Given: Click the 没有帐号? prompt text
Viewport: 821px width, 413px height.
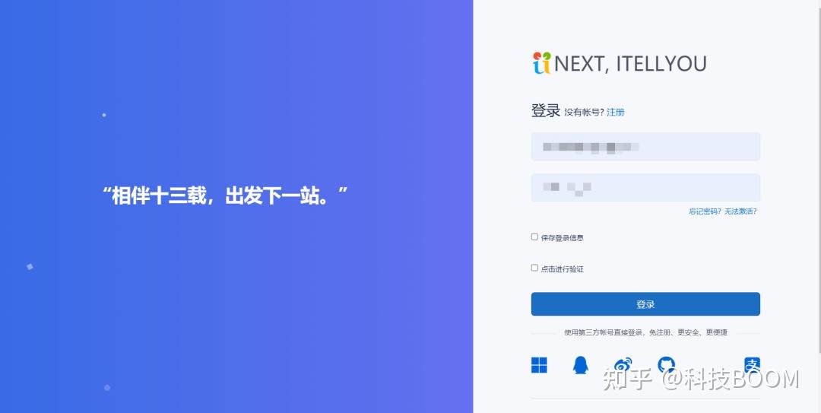Looking at the screenshot, I should click(584, 112).
